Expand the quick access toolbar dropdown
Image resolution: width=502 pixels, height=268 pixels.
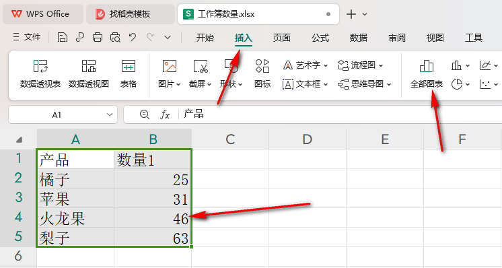tap(168, 38)
